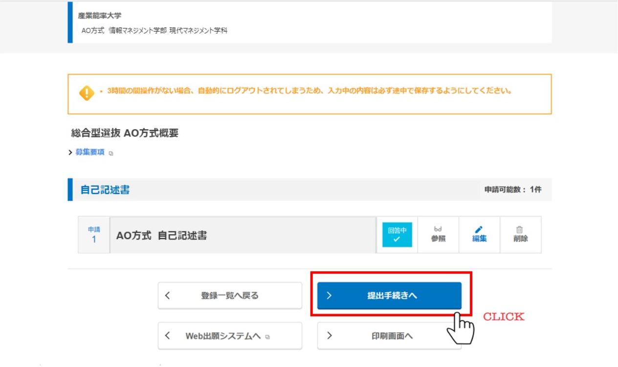Open the 募集要項 link
The height and width of the screenshot is (367, 618).
click(x=90, y=152)
